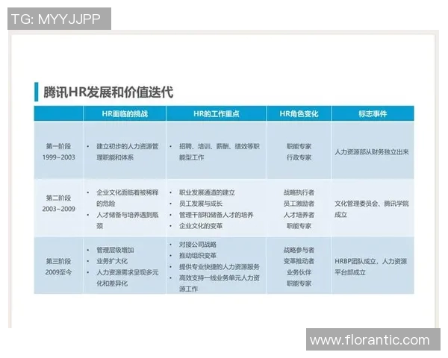Select bullet "企业文化面临着被稀释的危险"
Viewport: 448px width, 358px height.
[x=127, y=198]
